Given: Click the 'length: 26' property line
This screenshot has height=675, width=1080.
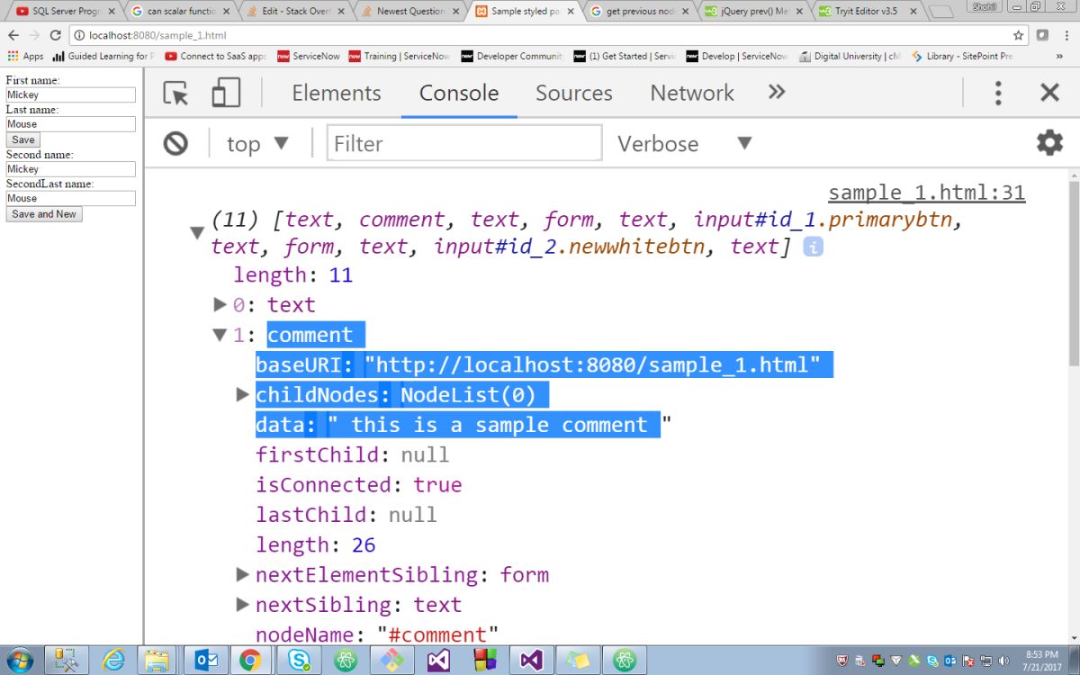Looking at the screenshot, I should pyautogui.click(x=315, y=544).
